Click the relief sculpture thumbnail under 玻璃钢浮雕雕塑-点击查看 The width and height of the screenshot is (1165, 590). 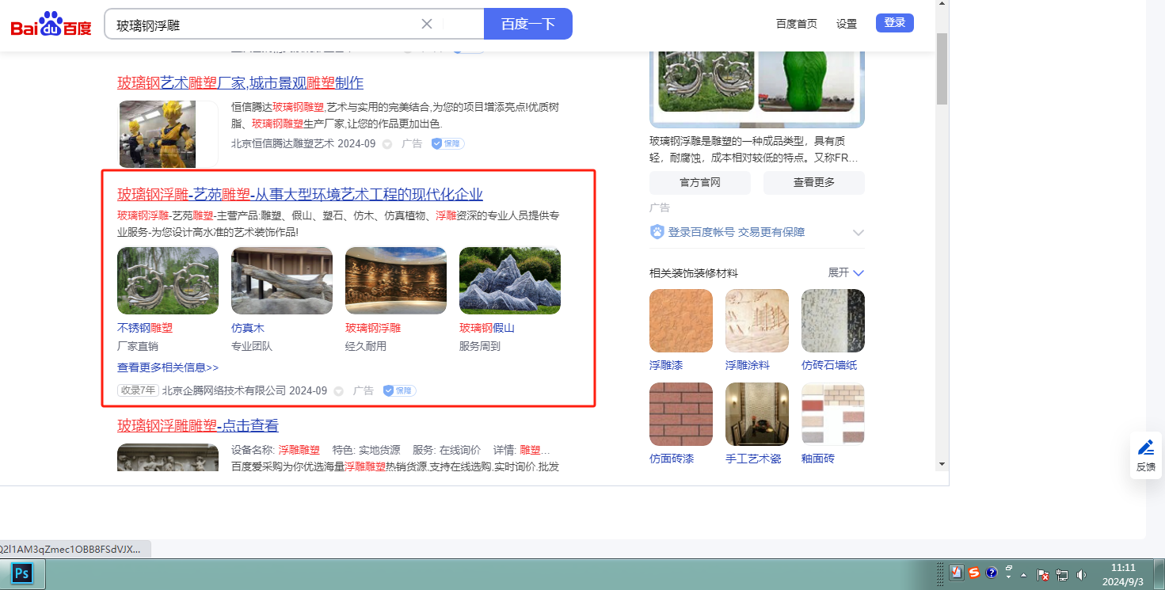click(168, 458)
